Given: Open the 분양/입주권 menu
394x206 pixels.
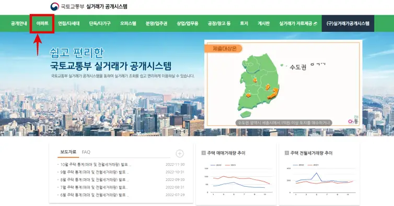Looking at the screenshot, I should tap(156, 23).
